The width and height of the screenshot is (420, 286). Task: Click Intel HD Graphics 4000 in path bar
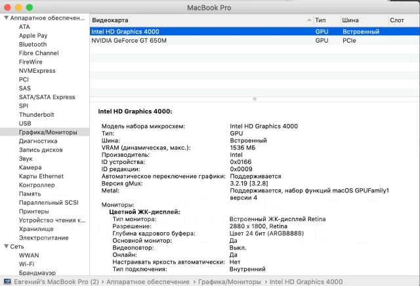coord(306,281)
